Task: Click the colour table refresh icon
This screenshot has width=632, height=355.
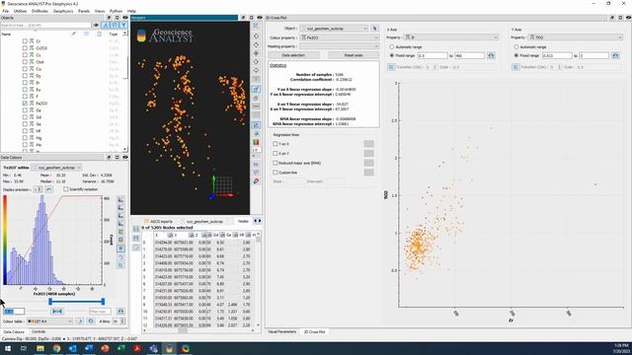Action: click(x=91, y=321)
